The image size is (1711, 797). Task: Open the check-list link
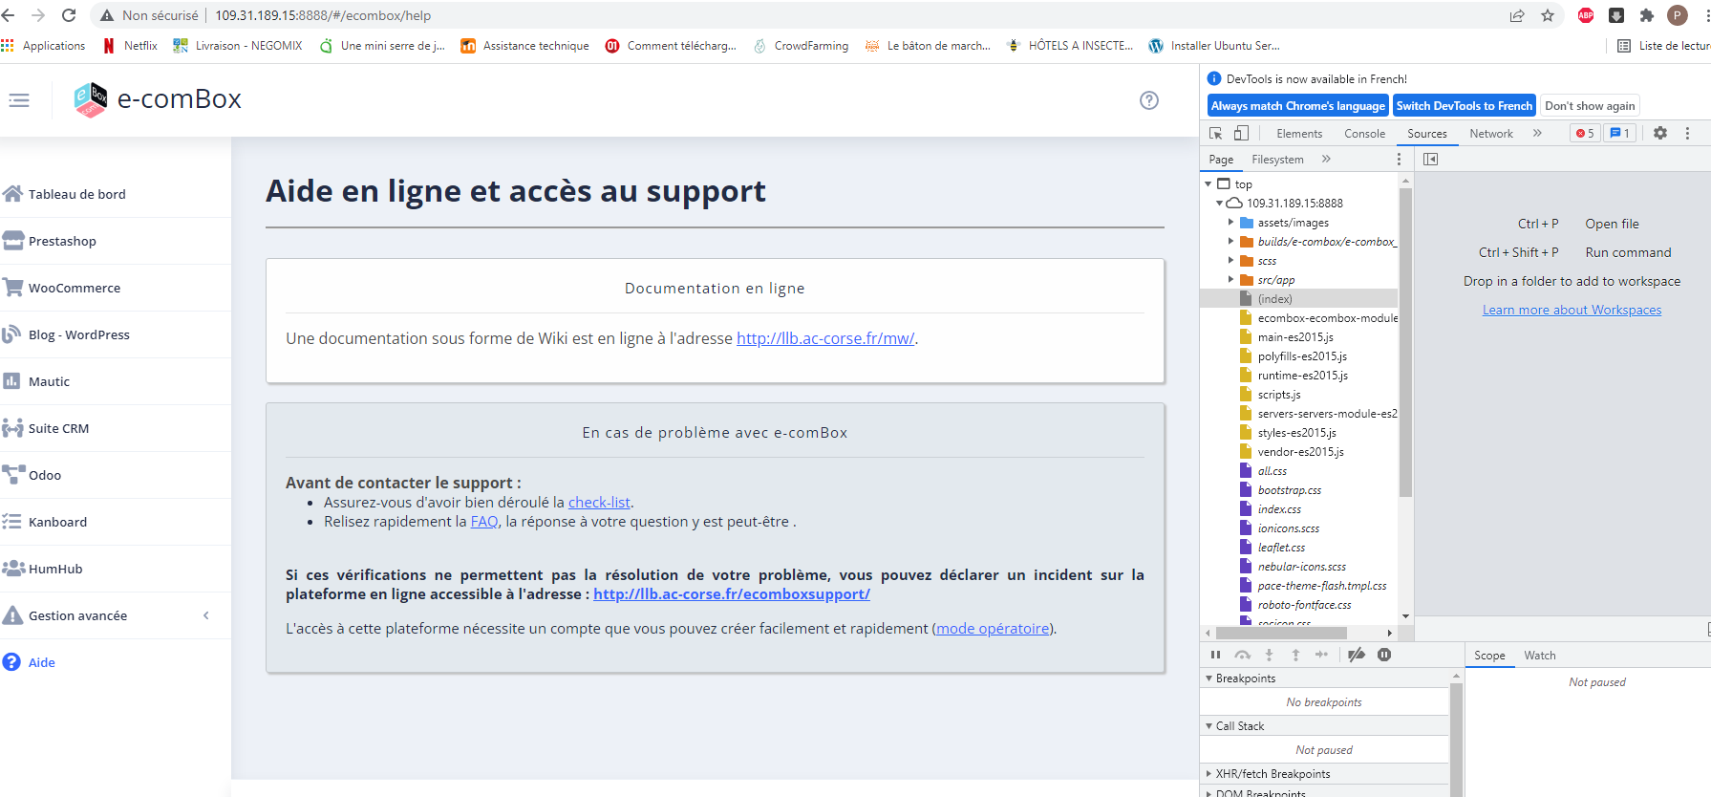pyautogui.click(x=599, y=503)
